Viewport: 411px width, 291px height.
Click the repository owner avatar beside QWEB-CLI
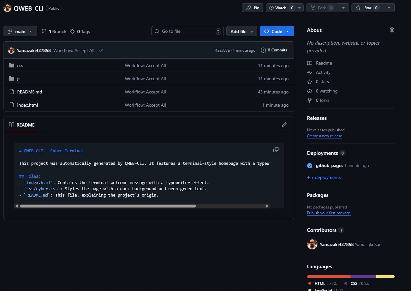pos(7,8)
